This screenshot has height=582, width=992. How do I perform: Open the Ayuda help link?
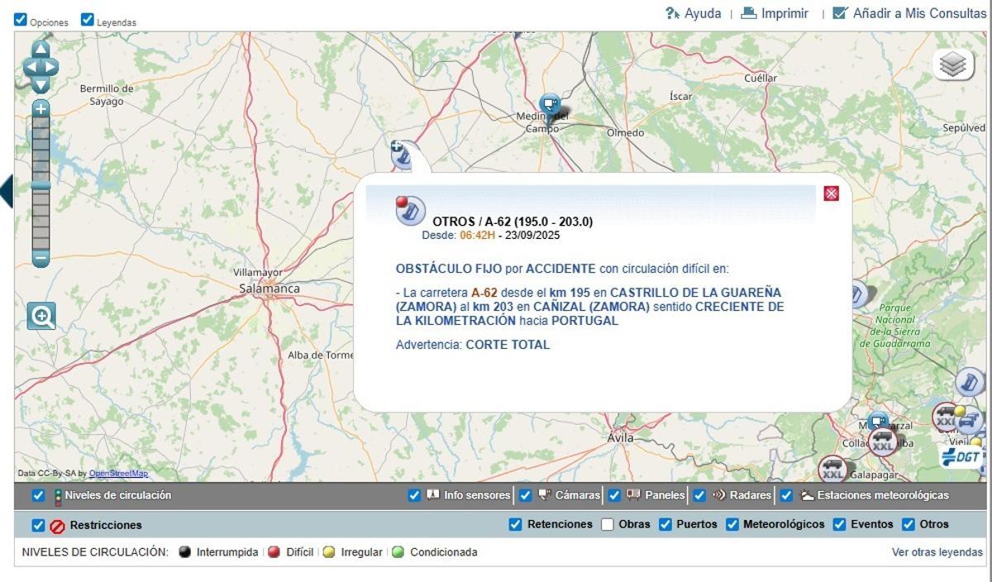click(693, 14)
